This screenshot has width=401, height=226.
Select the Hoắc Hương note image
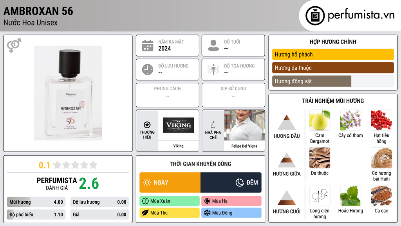click(x=350, y=195)
